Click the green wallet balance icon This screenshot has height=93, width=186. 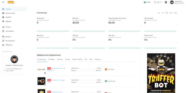point(145,2)
